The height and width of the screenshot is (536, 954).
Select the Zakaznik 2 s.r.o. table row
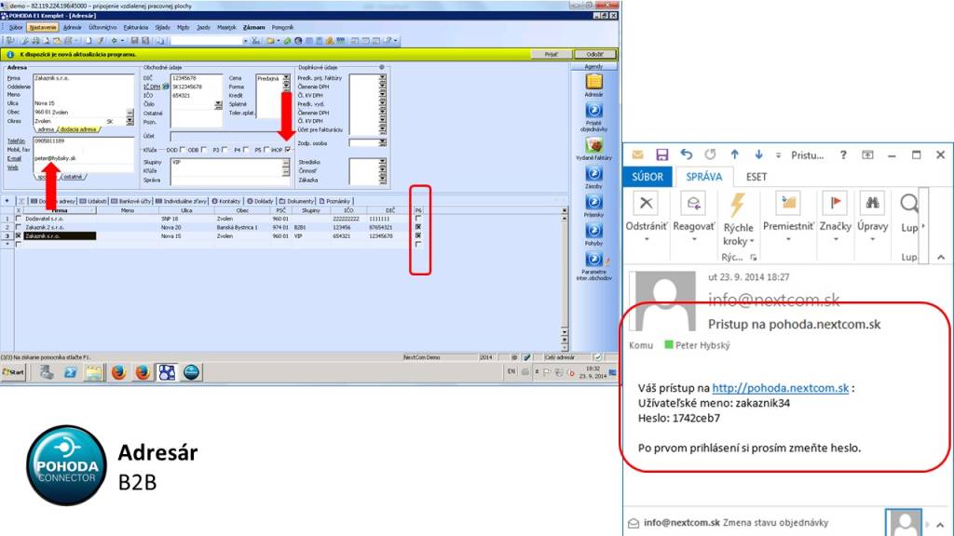tap(213, 227)
